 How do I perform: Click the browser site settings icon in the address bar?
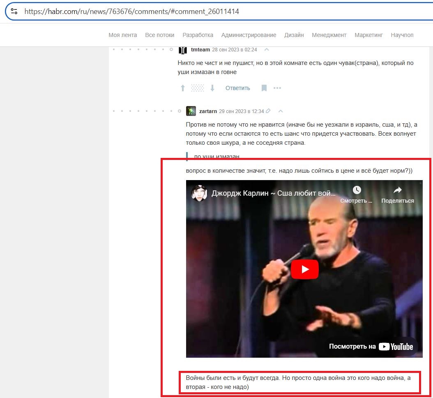[14, 12]
